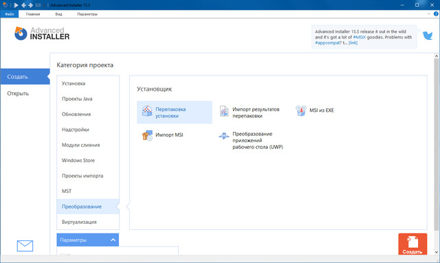
Task: Choose the Надстройки category
Action: click(88, 130)
